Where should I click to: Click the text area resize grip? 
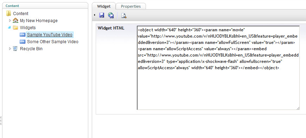coord(298,108)
